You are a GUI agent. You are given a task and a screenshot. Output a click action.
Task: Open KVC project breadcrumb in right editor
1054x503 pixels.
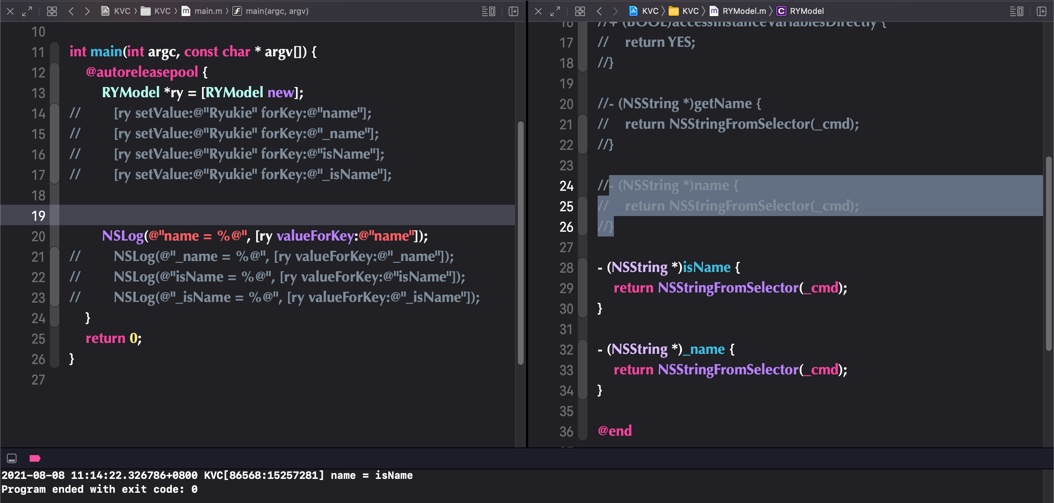(x=644, y=11)
